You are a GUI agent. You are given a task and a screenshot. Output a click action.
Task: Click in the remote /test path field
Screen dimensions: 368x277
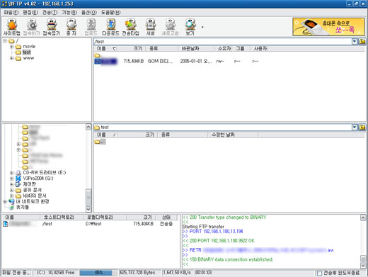222,42
